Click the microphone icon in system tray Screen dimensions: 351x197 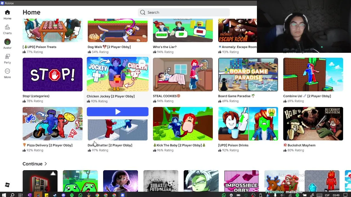pos(275,195)
